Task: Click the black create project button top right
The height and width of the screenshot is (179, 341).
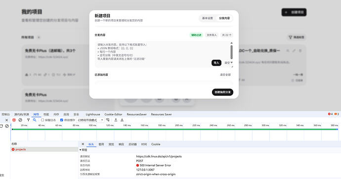Action: click(294, 12)
